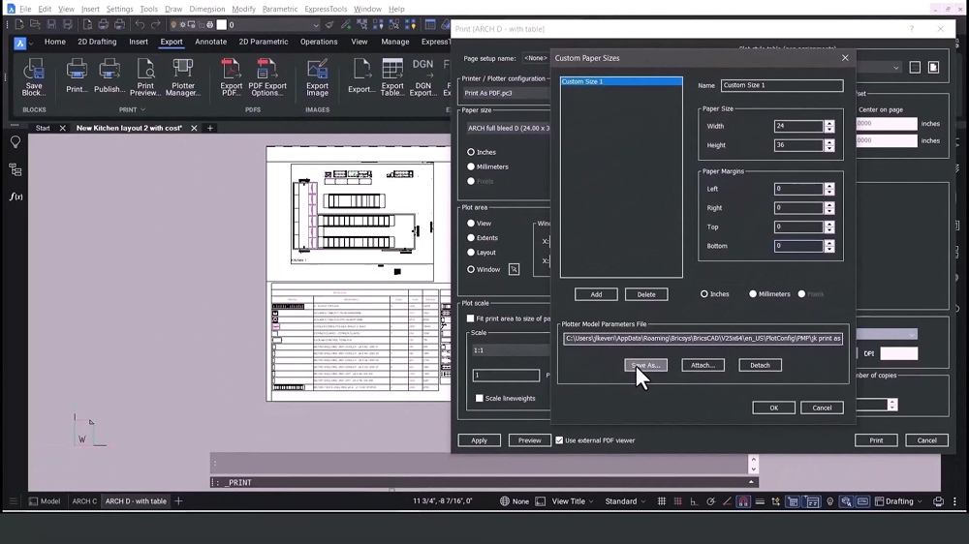Open the BricsCAD application logo menu
Image resolution: width=969 pixels, height=544 pixels.
19,43
